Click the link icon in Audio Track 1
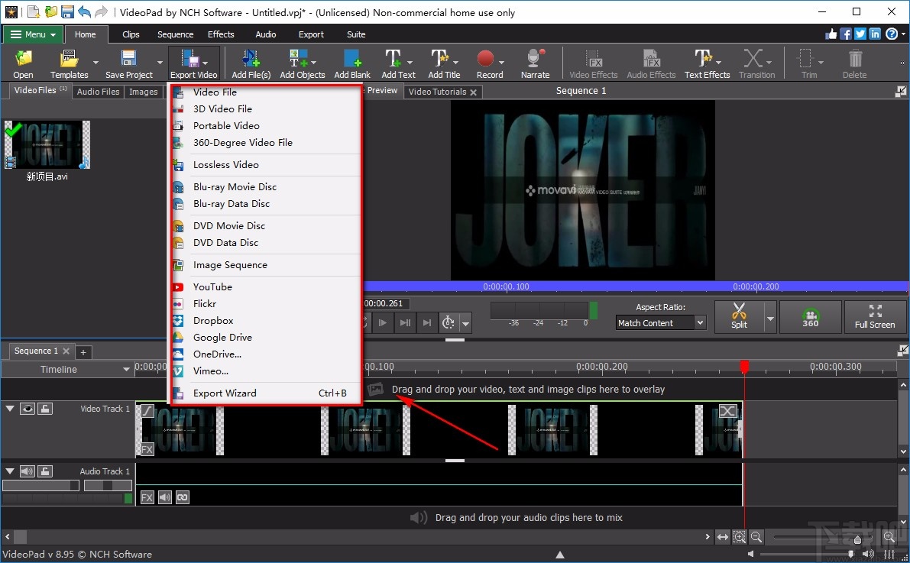 coord(182,497)
